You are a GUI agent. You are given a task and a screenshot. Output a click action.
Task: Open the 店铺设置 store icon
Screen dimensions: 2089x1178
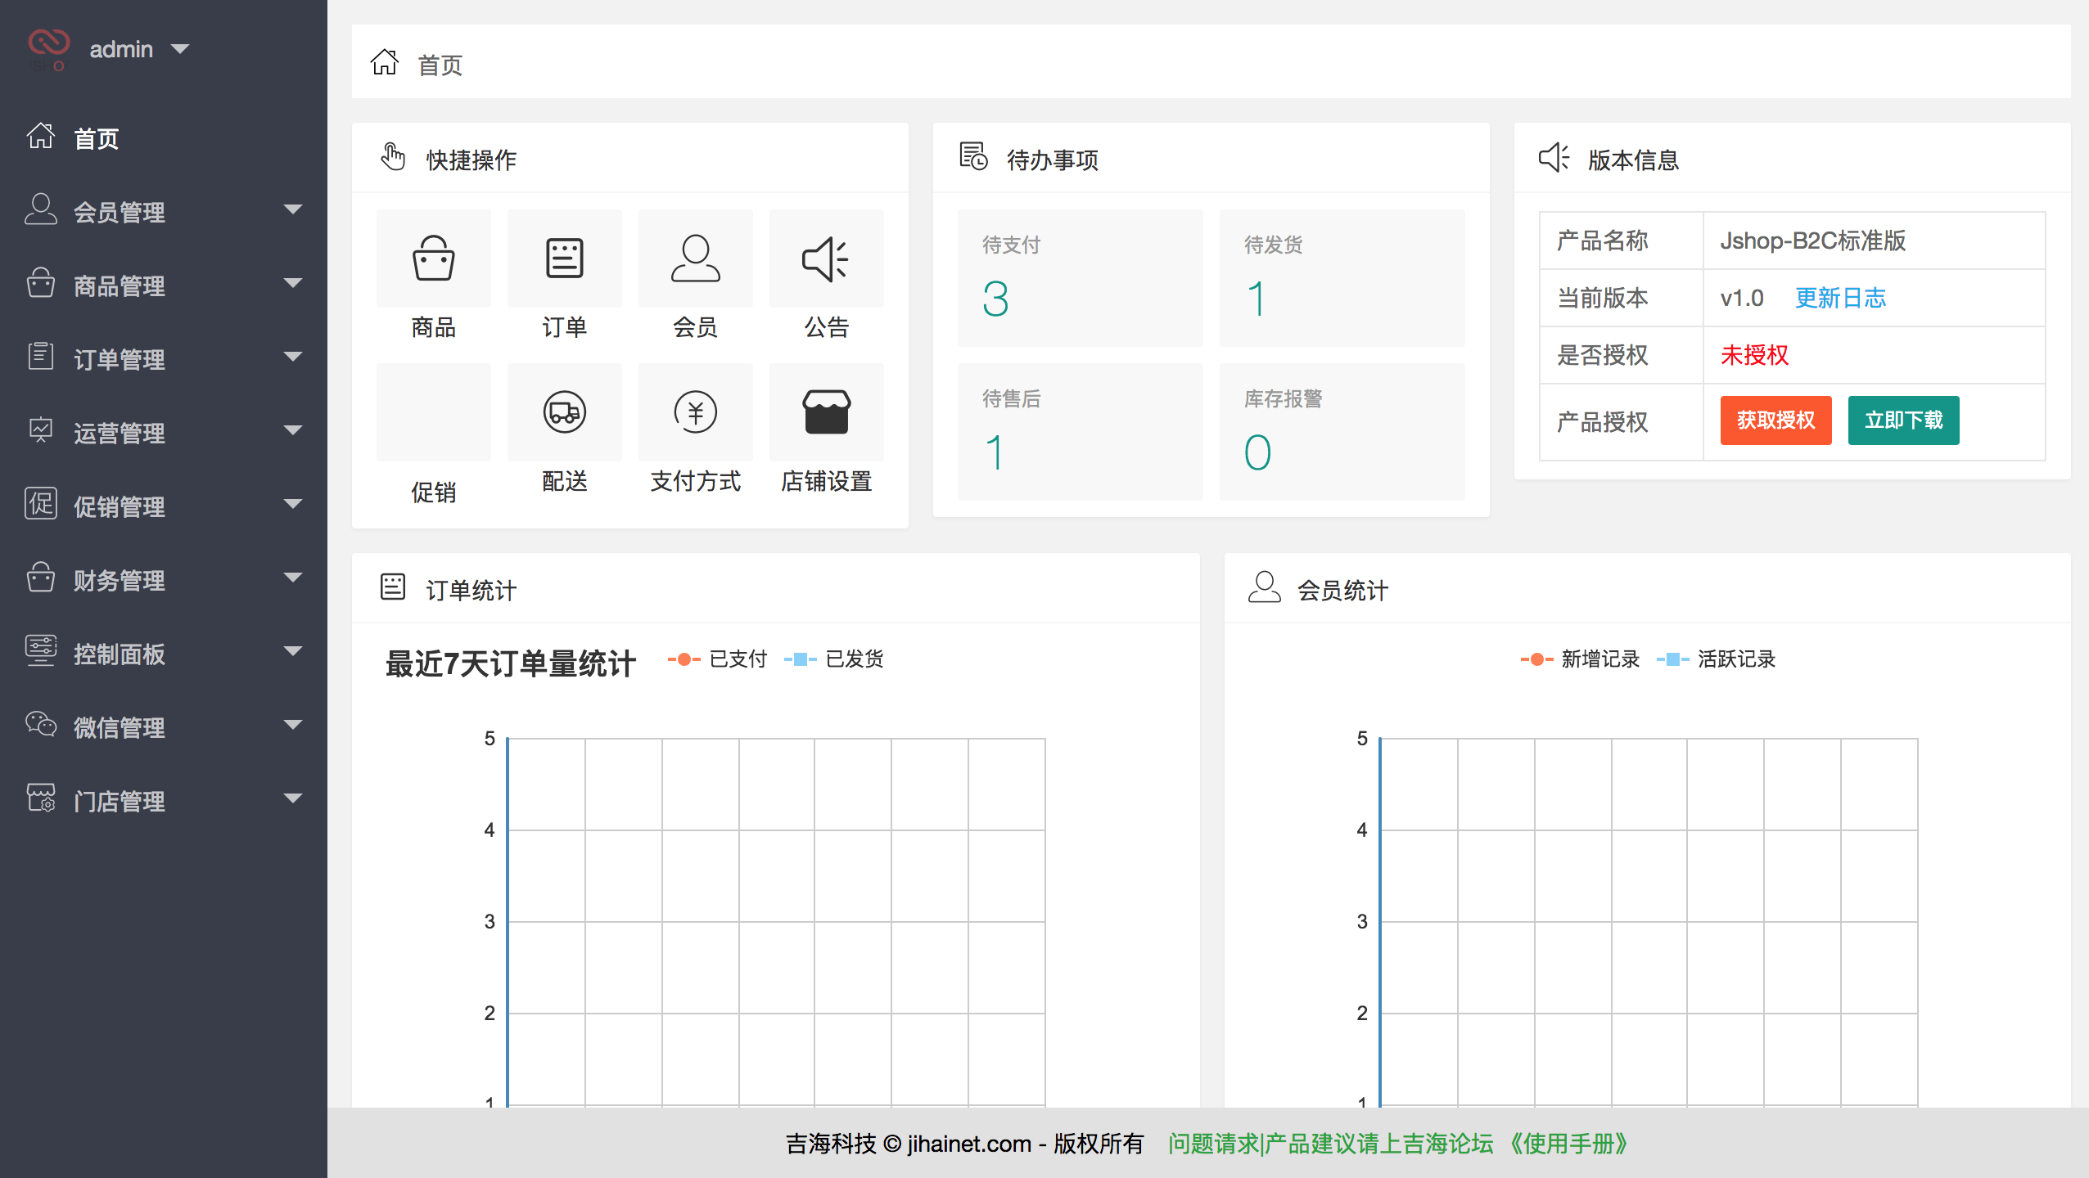[x=826, y=412]
